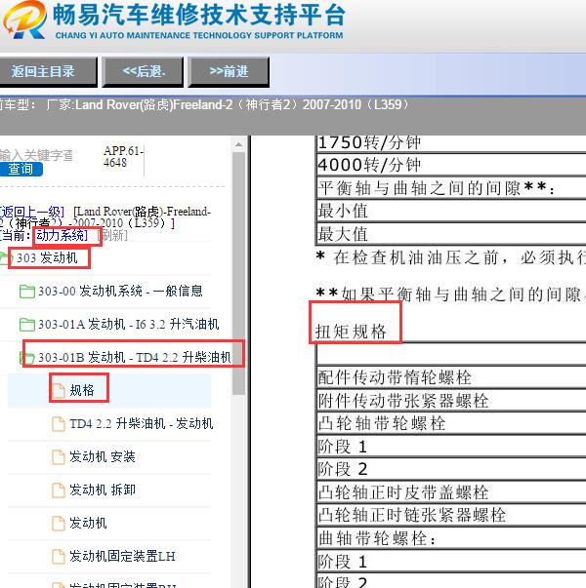This screenshot has width=586, height=588.
Task: Click the 凸轮轴正时链张紧器螺栓 row
Action: click(451, 515)
